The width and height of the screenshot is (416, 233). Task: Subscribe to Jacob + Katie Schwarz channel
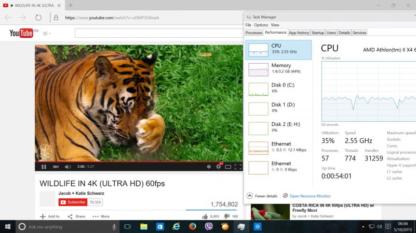[x=73, y=202]
